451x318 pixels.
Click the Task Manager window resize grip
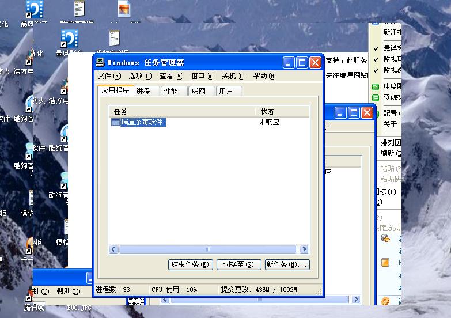coord(319,292)
